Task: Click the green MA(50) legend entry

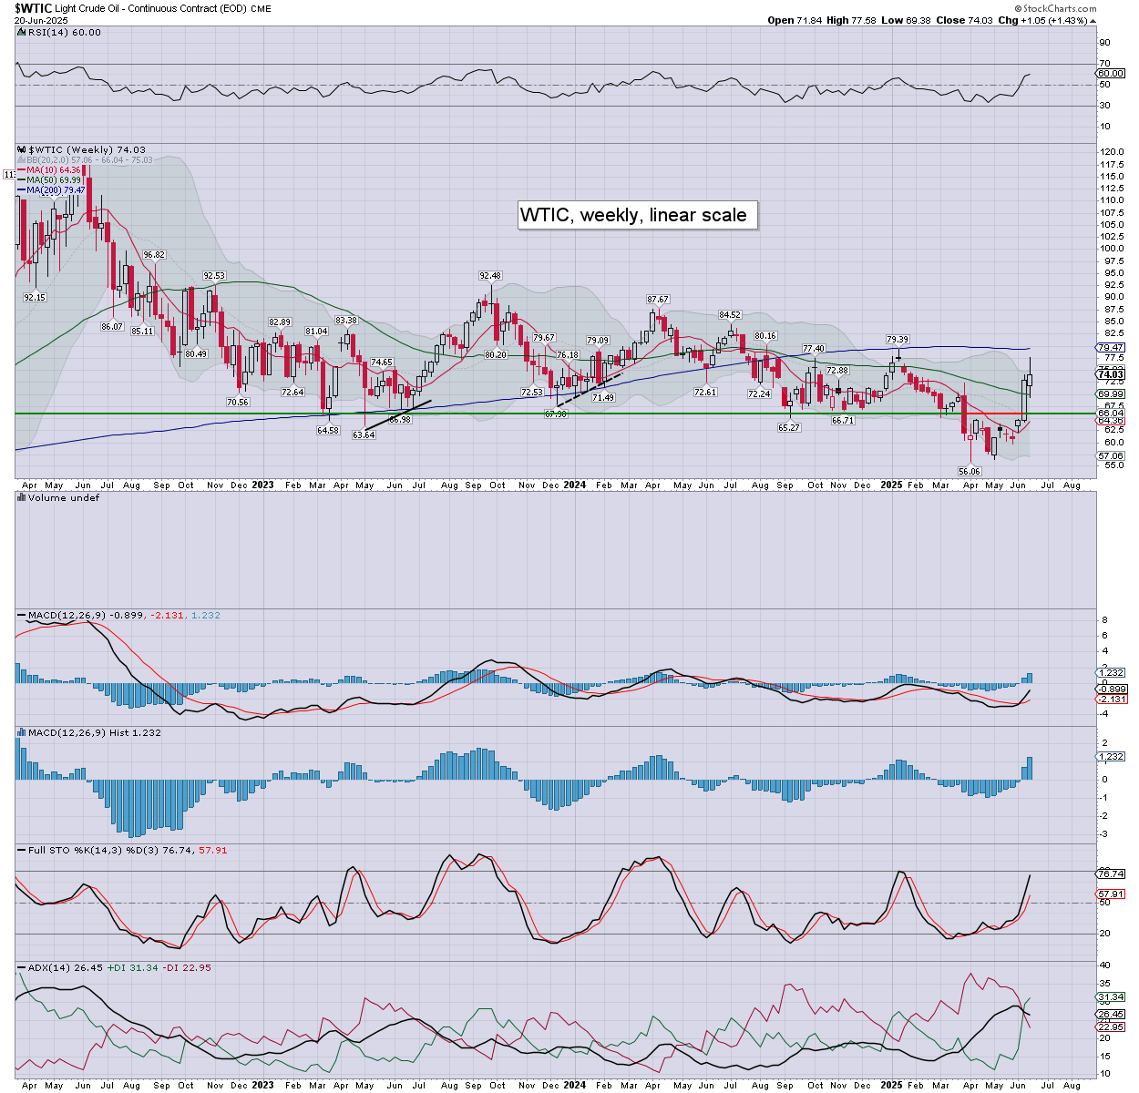Action: (55, 180)
